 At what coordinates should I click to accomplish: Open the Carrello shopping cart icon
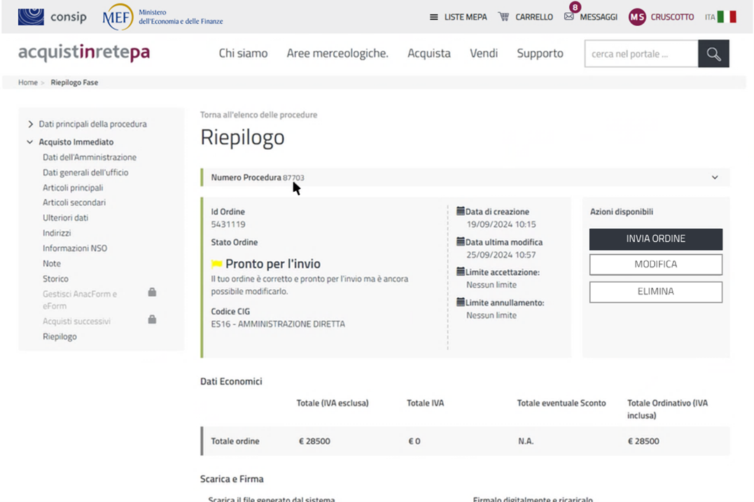(x=503, y=17)
